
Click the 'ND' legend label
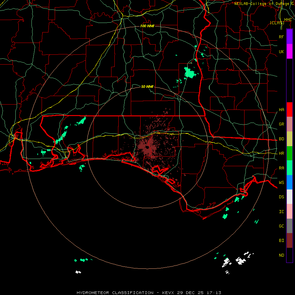tap(281, 255)
